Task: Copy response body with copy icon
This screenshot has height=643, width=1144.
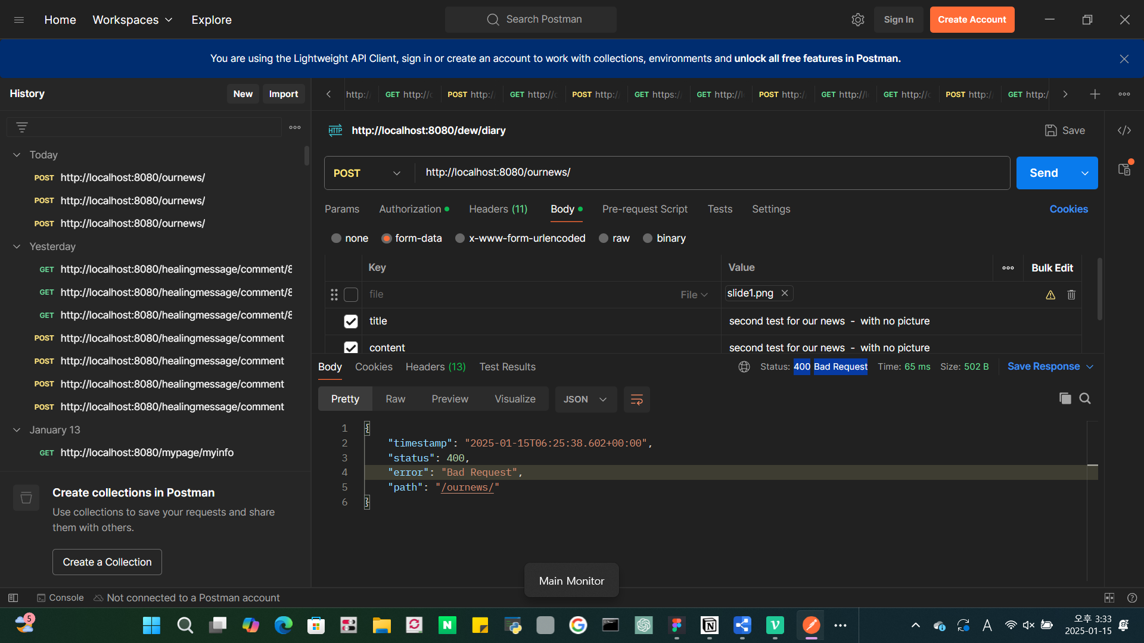Action: 1065,398
